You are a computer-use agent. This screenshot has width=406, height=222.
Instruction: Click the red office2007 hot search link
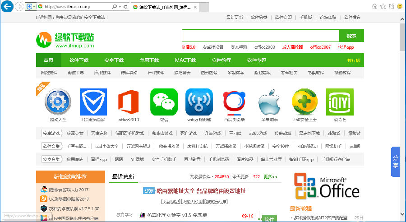pyautogui.click(x=321, y=47)
